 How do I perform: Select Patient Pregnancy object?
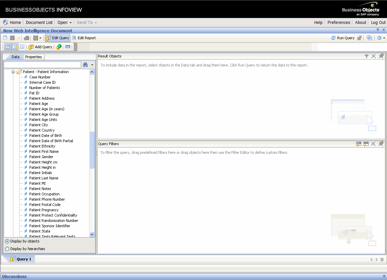pyautogui.click(x=44, y=210)
